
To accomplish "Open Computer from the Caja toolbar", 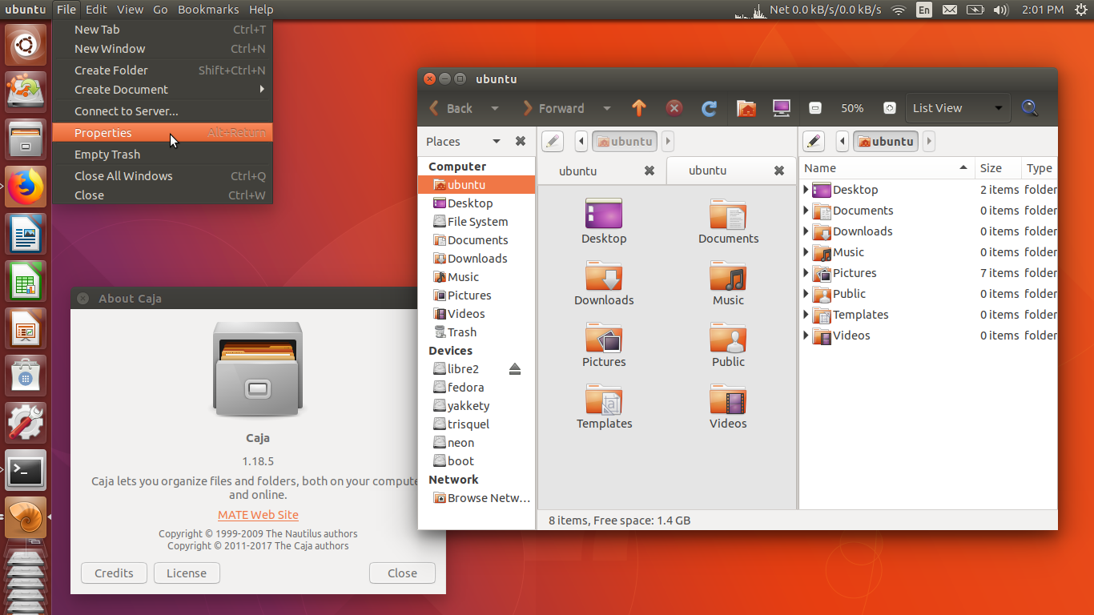I will 781,108.
